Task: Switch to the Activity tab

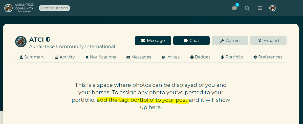Action: pos(64,57)
